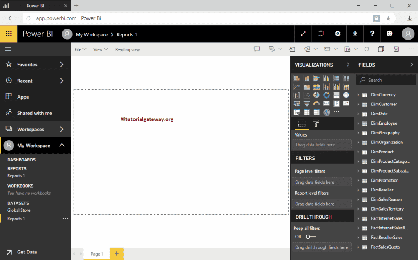Open the View menu
This screenshot has width=418, height=260.
click(100, 49)
